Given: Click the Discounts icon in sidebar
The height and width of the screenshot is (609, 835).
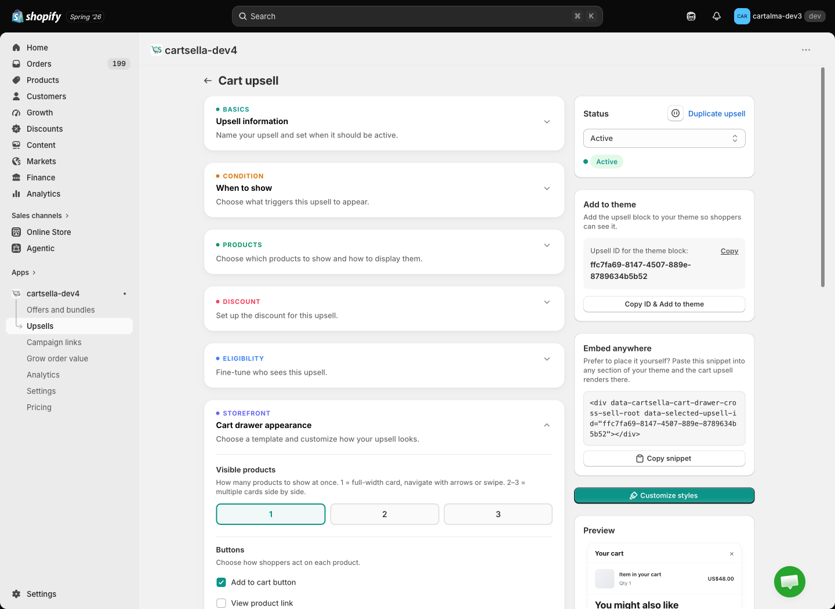Looking at the screenshot, I should (16, 129).
